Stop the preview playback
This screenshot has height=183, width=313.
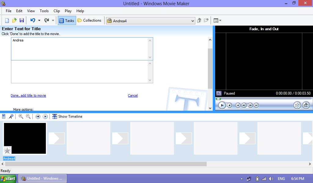(230, 105)
